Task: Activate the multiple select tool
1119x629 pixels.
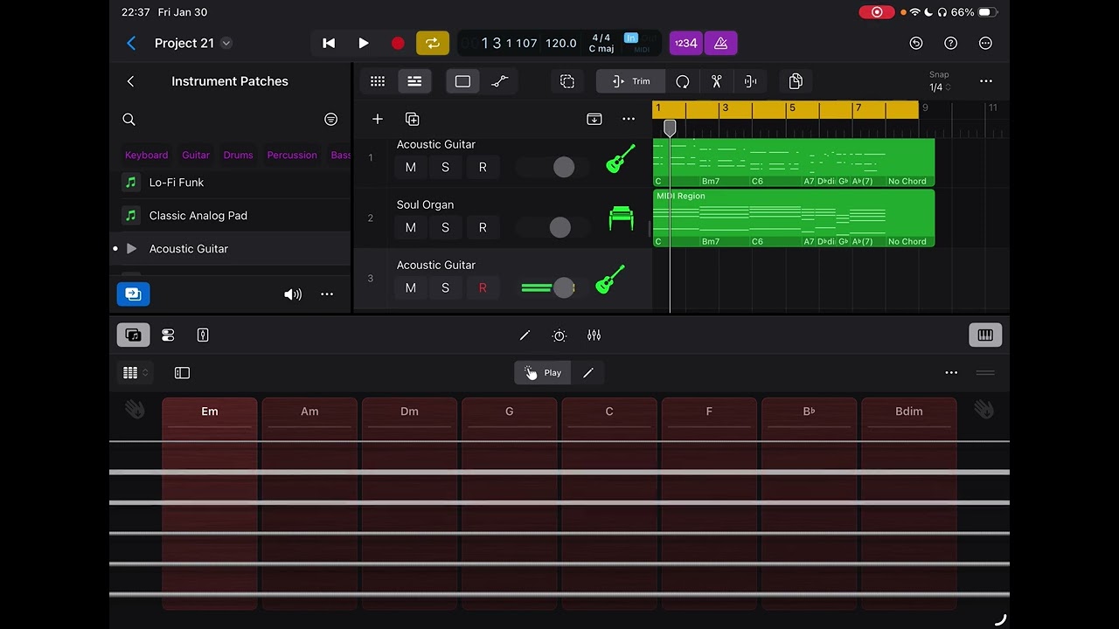Action: (567, 81)
